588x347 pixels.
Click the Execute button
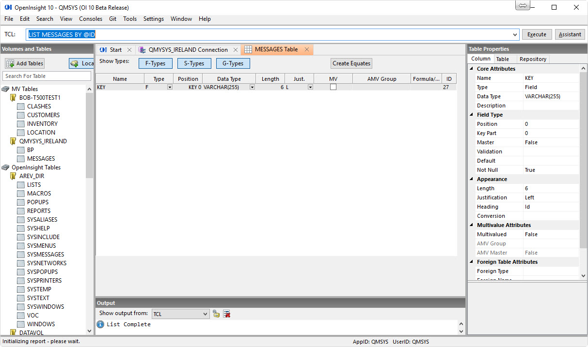tap(537, 34)
